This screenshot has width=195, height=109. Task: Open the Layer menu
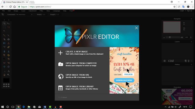[x=23, y=11]
